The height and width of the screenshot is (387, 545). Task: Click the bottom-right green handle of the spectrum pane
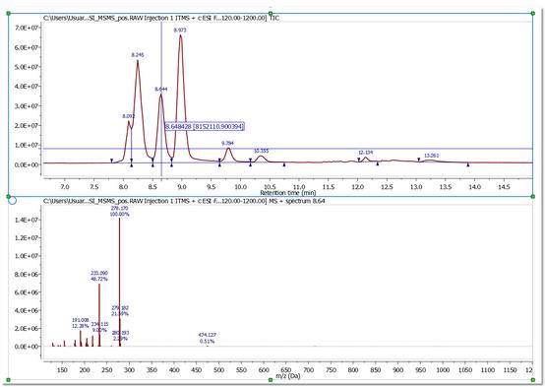[533, 380]
